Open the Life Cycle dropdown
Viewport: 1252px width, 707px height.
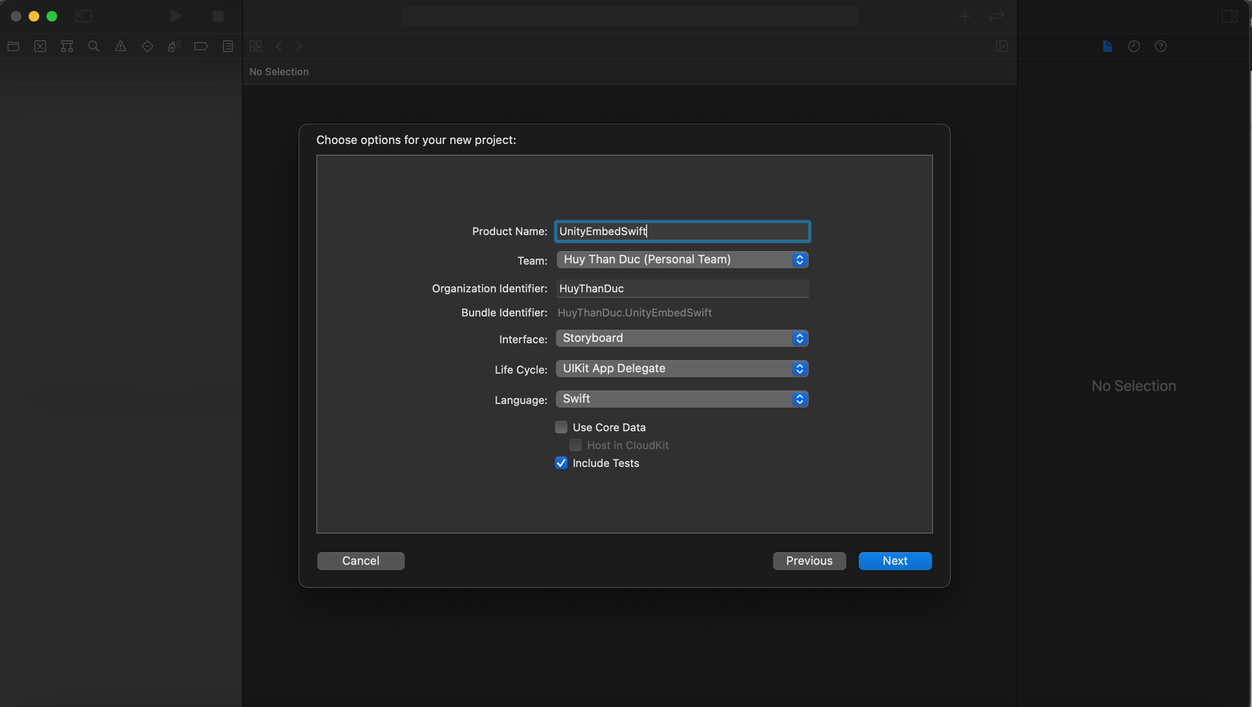tap(681, 369)
